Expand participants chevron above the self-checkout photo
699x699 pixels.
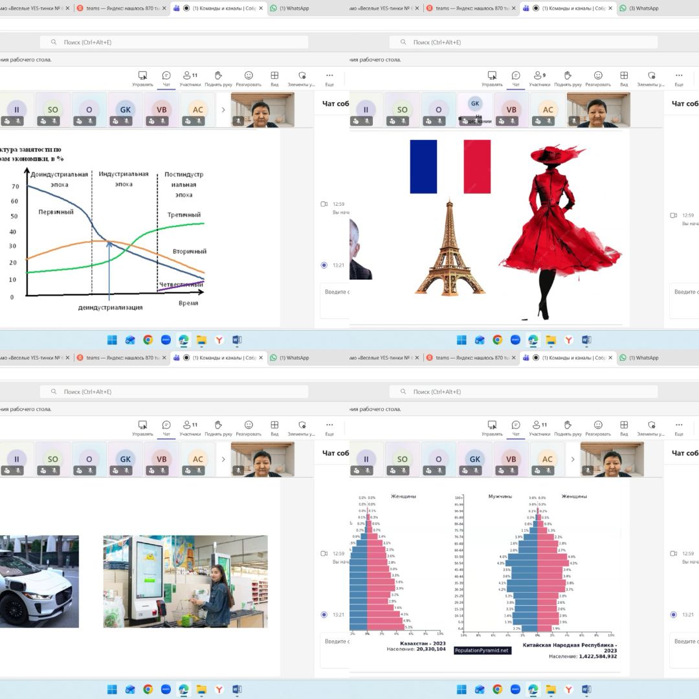pos(223,459)
